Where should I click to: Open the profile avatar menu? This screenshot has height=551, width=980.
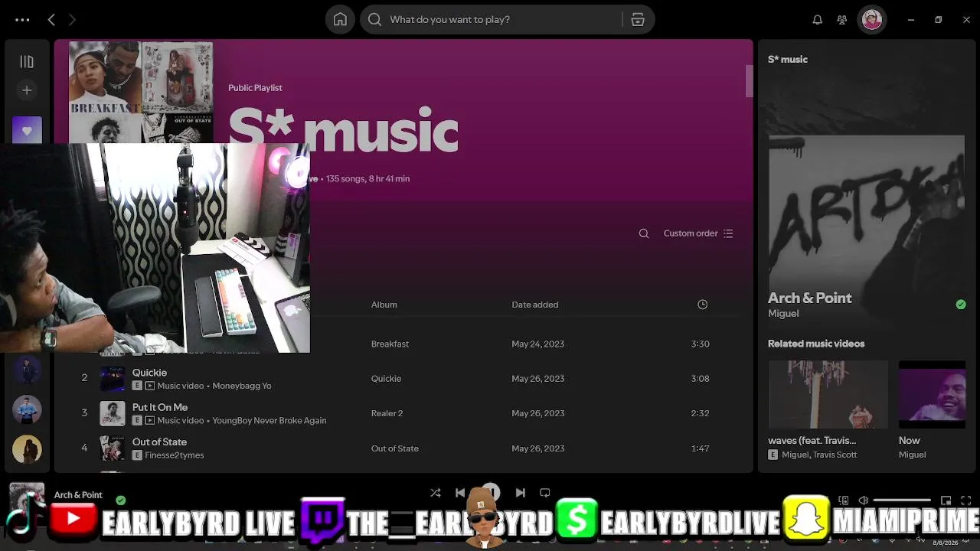(x=871, y=20)
